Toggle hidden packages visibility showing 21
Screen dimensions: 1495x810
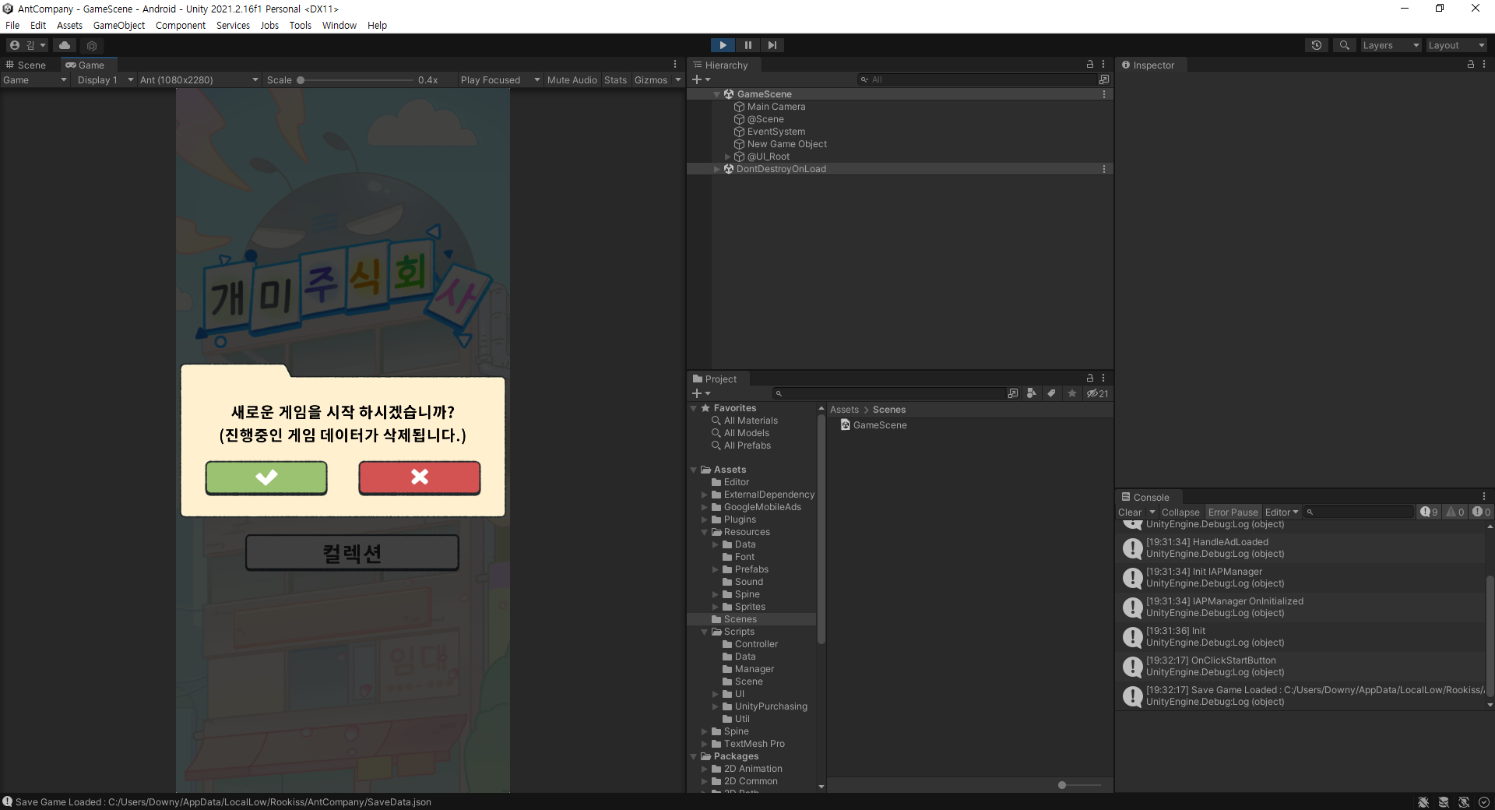point(1097,393)
